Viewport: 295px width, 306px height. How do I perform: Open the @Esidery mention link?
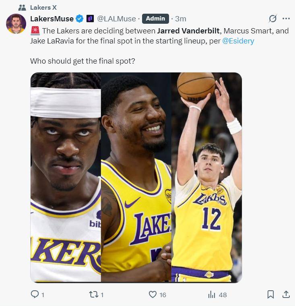[238, 41]
